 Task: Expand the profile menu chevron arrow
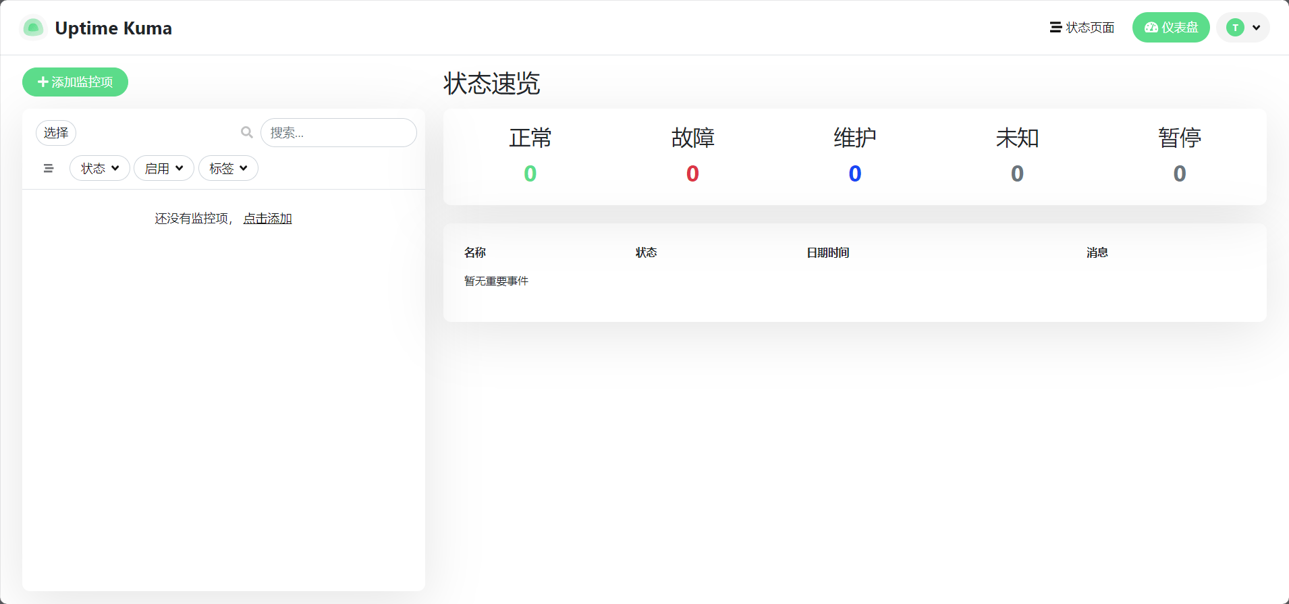(1256, 28)
